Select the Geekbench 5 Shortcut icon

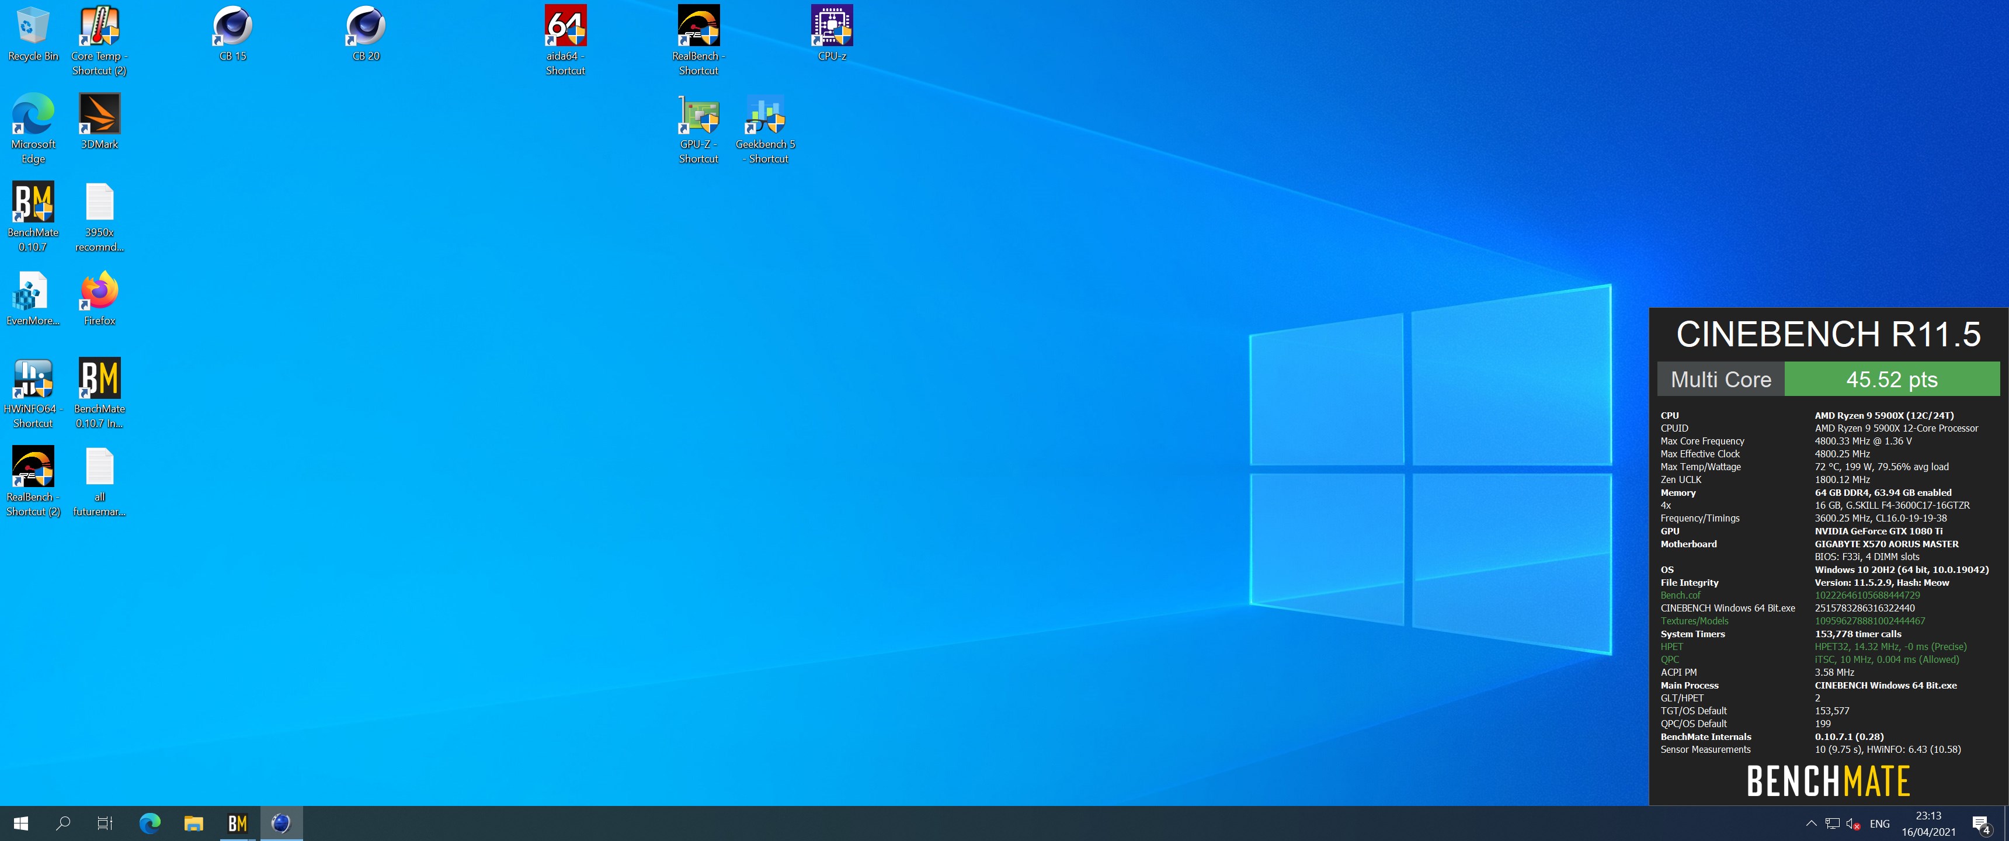[x=765, y=128]
